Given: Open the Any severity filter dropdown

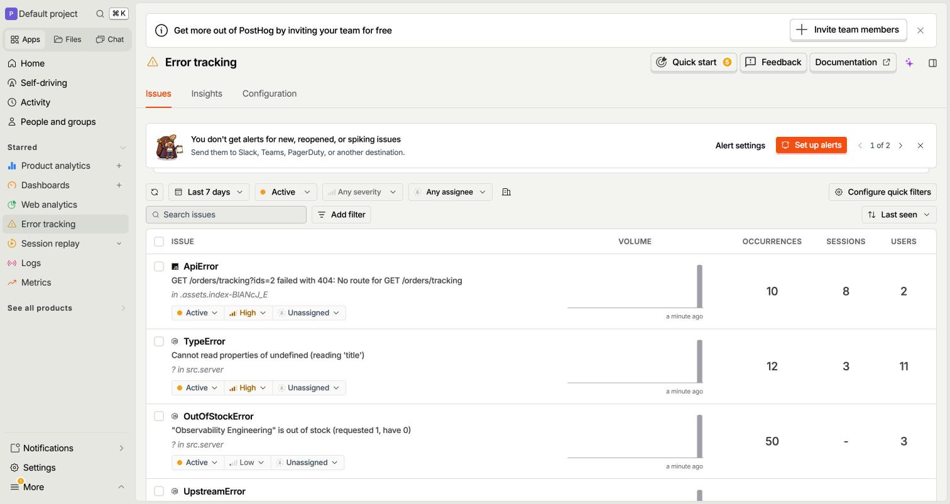Looking at the screenshot, I should [x=363, y=192].
